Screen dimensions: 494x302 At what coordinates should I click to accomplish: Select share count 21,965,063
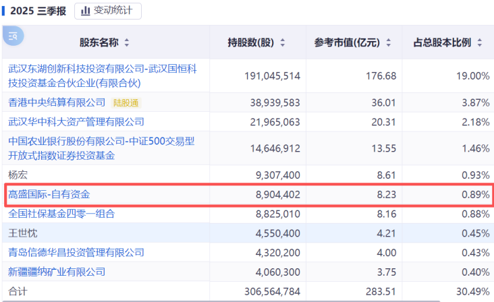click(x=275, y=122)
